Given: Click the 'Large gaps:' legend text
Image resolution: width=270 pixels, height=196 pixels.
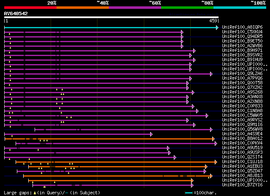Looking at the screenshot, I should (18, 193).
